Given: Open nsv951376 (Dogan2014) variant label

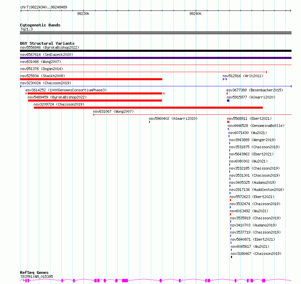Looking at the screenshot, I should (42, 69).
